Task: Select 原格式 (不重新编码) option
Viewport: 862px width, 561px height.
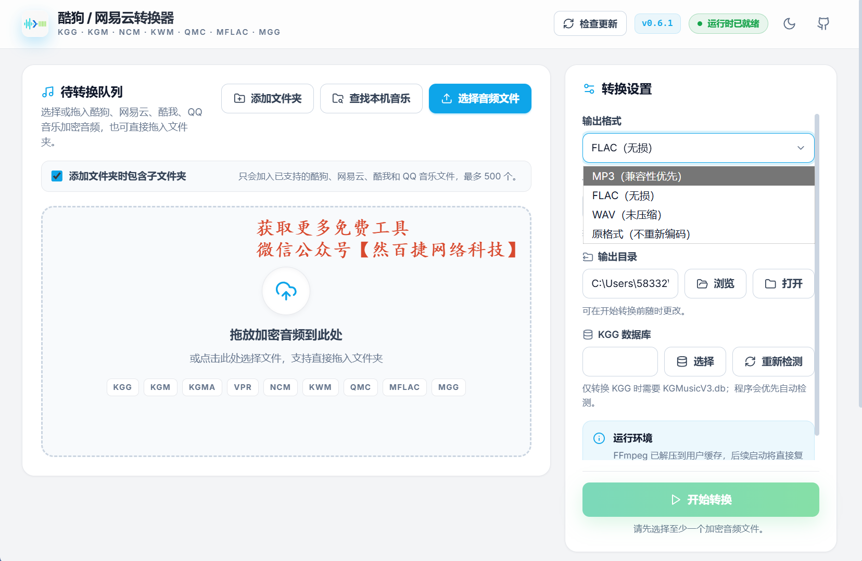Action: pyautogui.click(x=699, y=234)
